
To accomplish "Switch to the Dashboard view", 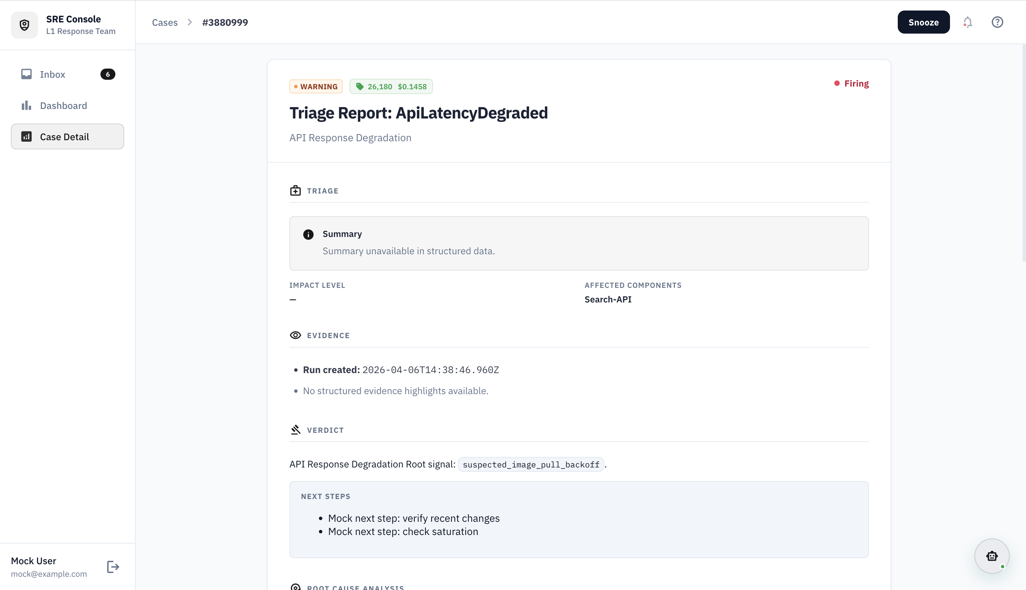I will point(63,105).
